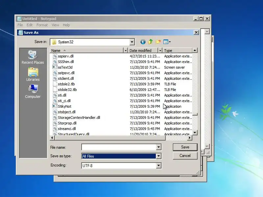Click the file list scroll left arrow
The image size is (263, 197).
pyautogui.click(x=52, y=138)
